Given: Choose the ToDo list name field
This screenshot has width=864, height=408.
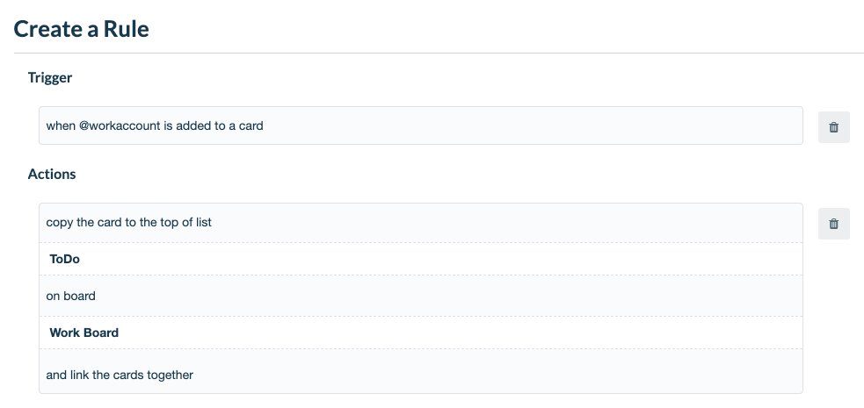Looking at the screenshot, I should 421,259.
